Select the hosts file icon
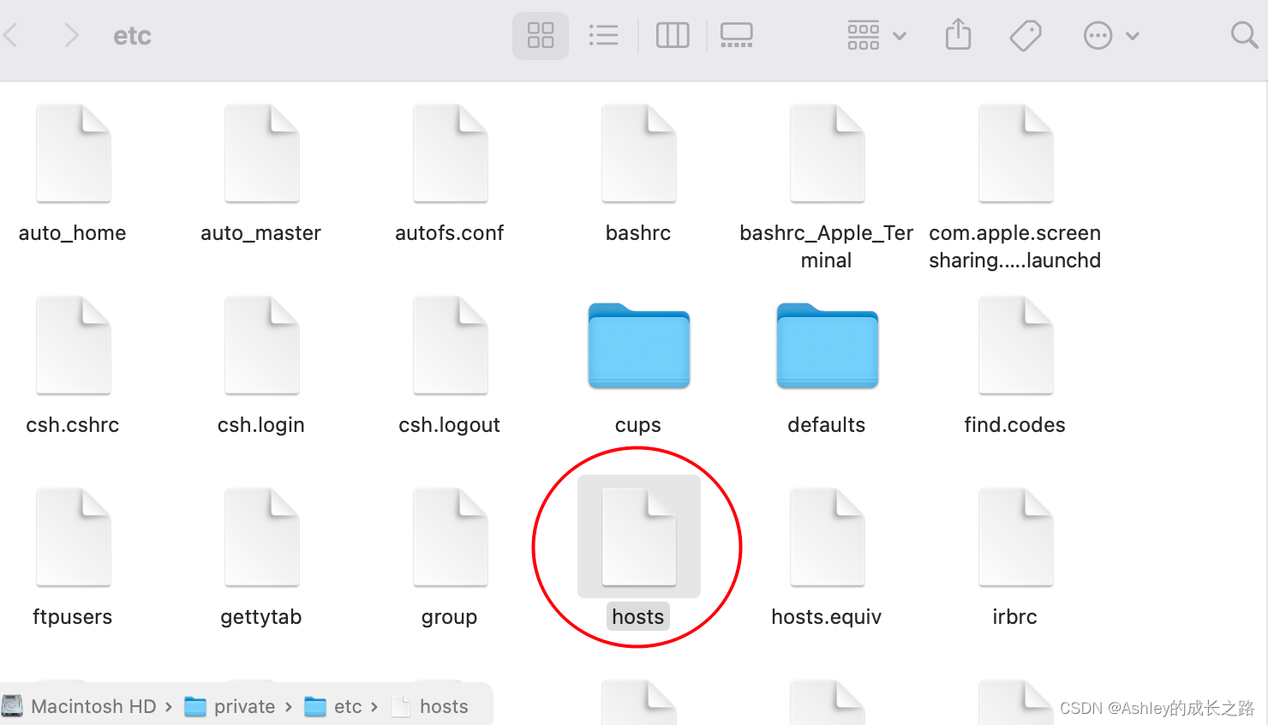This screenshot has width=1268, height=725. tap(638, 537)
